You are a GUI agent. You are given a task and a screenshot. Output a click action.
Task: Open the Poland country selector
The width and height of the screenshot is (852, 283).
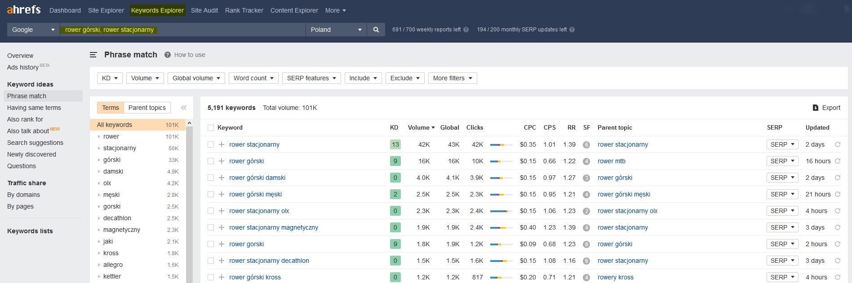point(336,30)
